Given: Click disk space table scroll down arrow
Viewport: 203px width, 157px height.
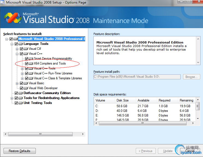Looking at the screenshot, I should click(198, 119).
